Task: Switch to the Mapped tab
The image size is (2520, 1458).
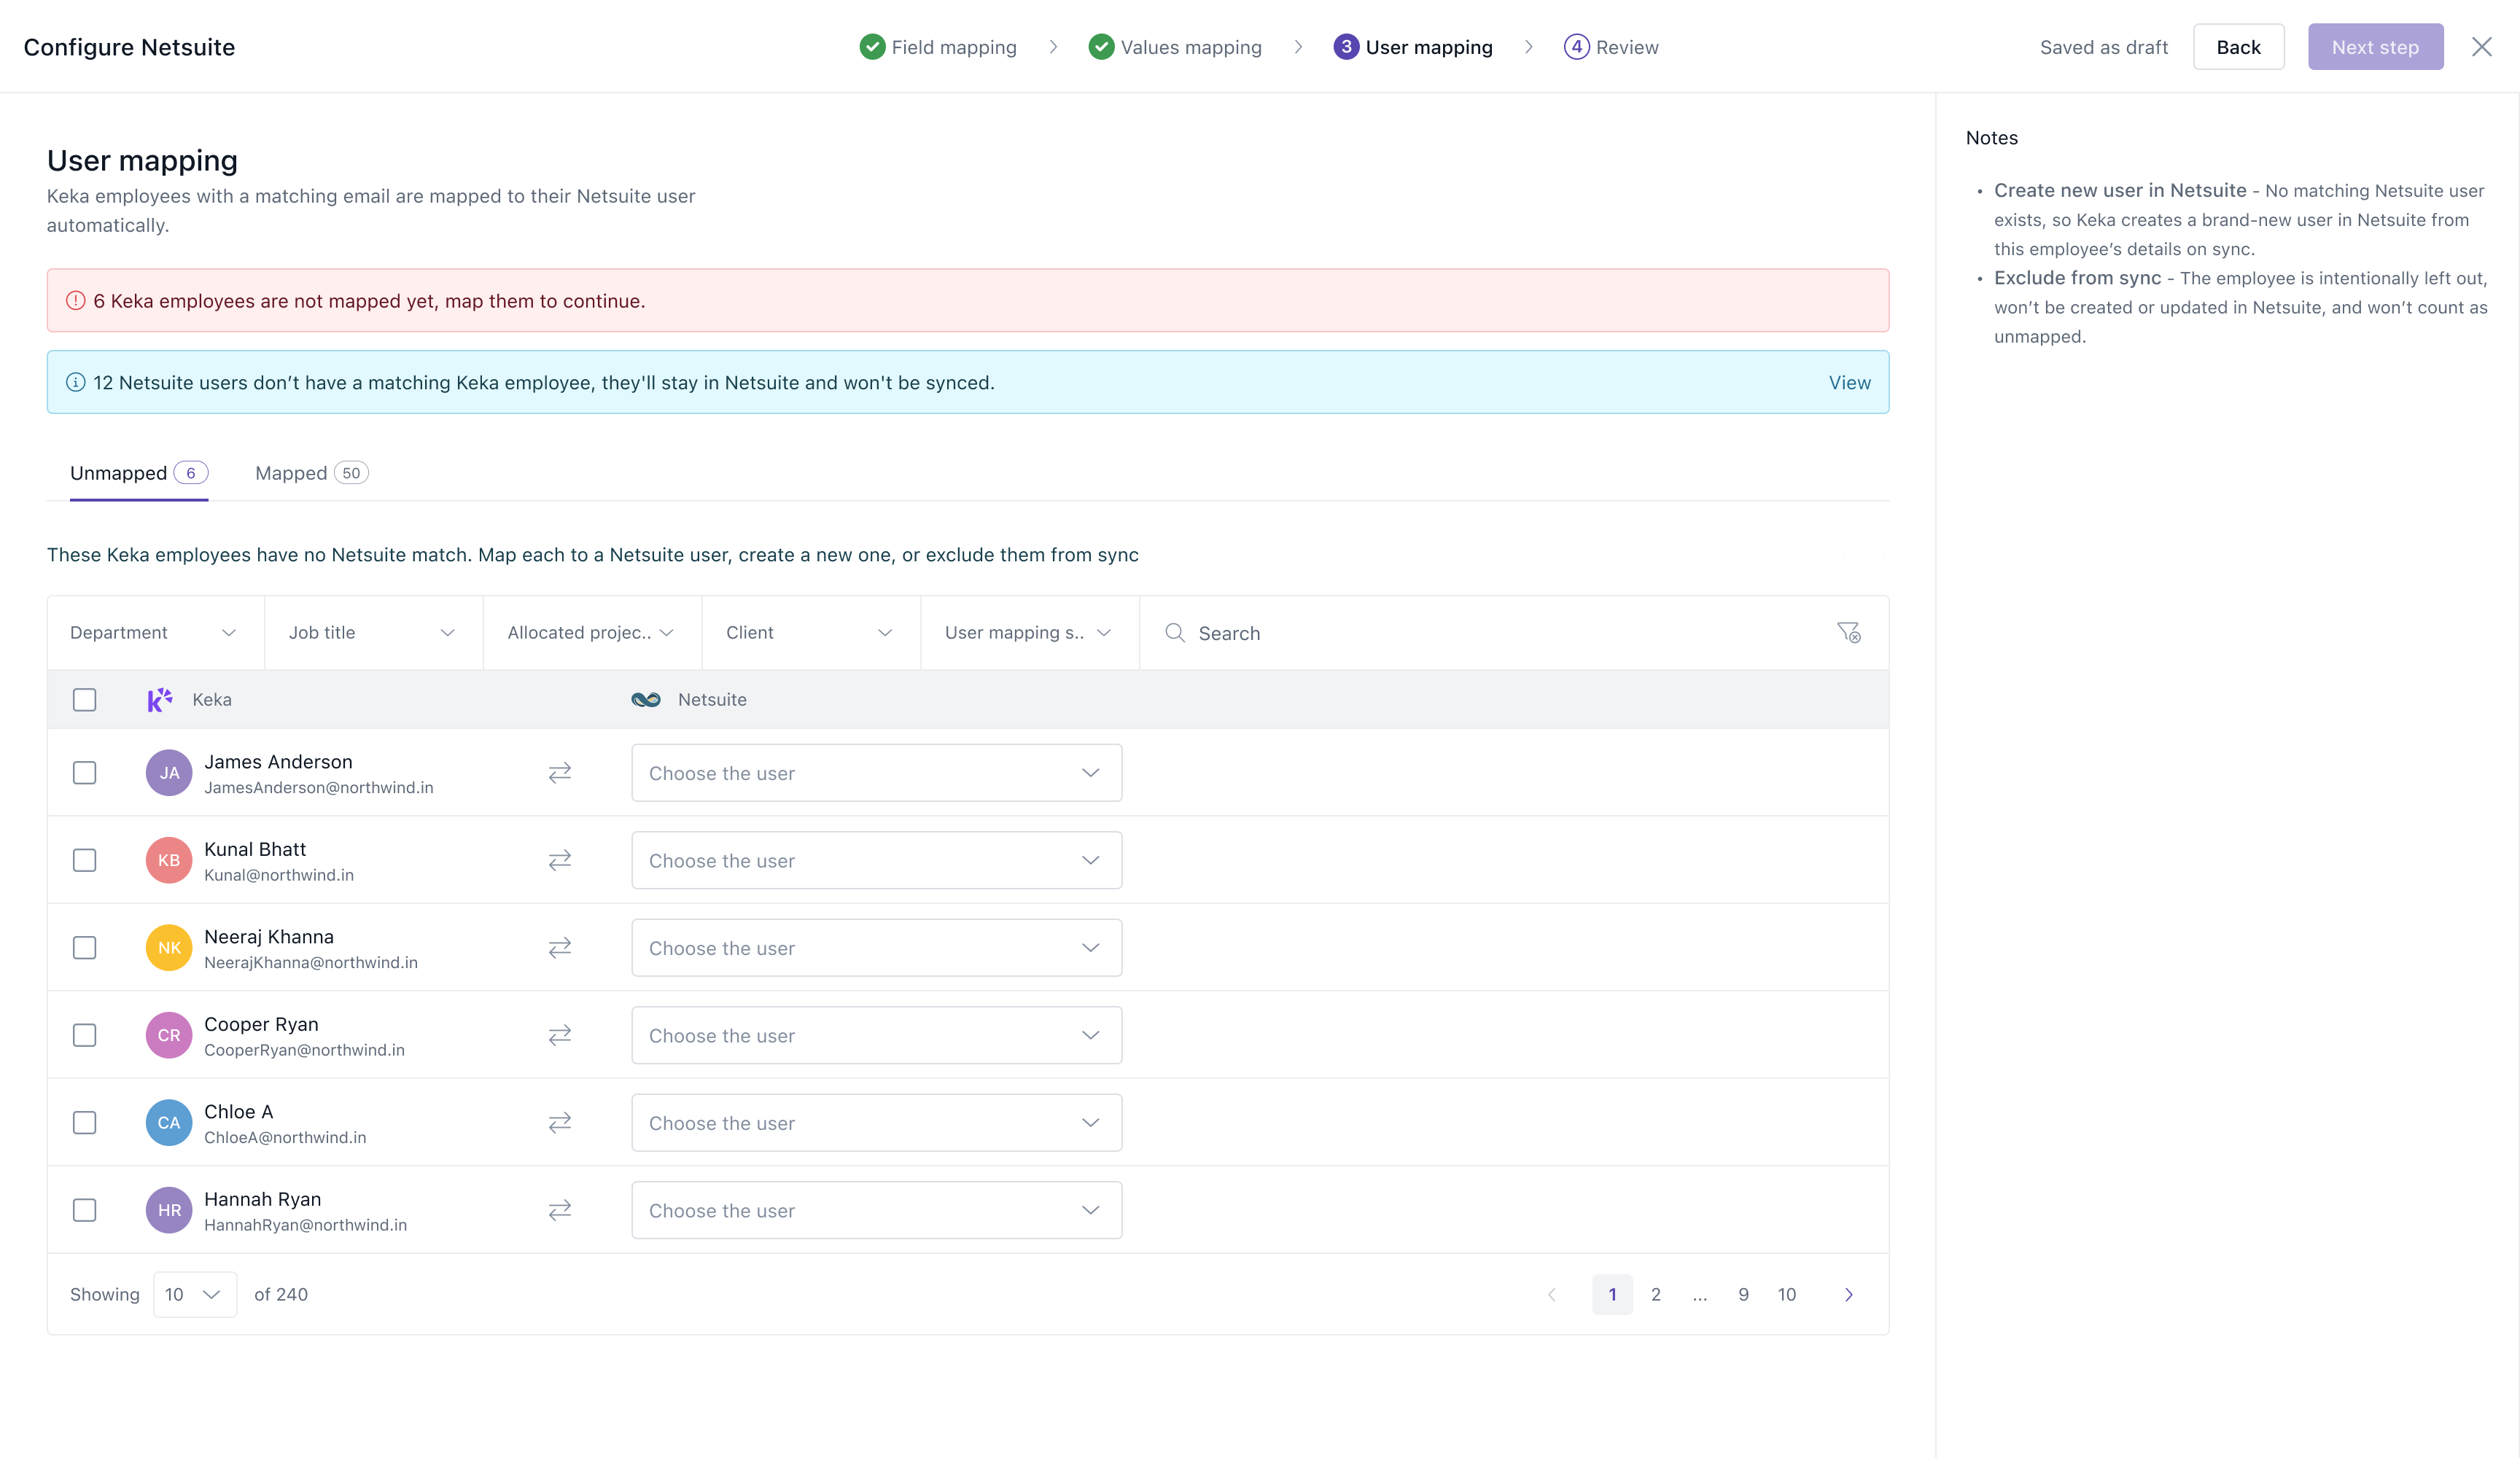Action: point(311,473)
